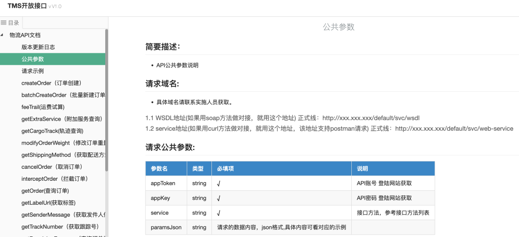Viewport: 519px width, 237px height.
Task: Open batchCreateOrder entry
Action: coord(63,95)
